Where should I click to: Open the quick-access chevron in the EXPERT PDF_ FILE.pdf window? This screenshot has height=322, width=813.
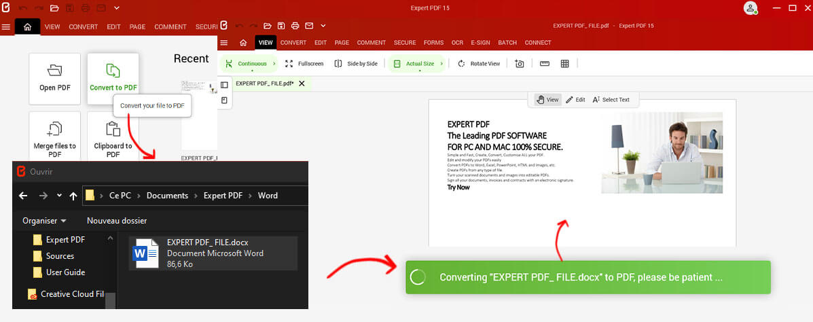click(323, 26)
